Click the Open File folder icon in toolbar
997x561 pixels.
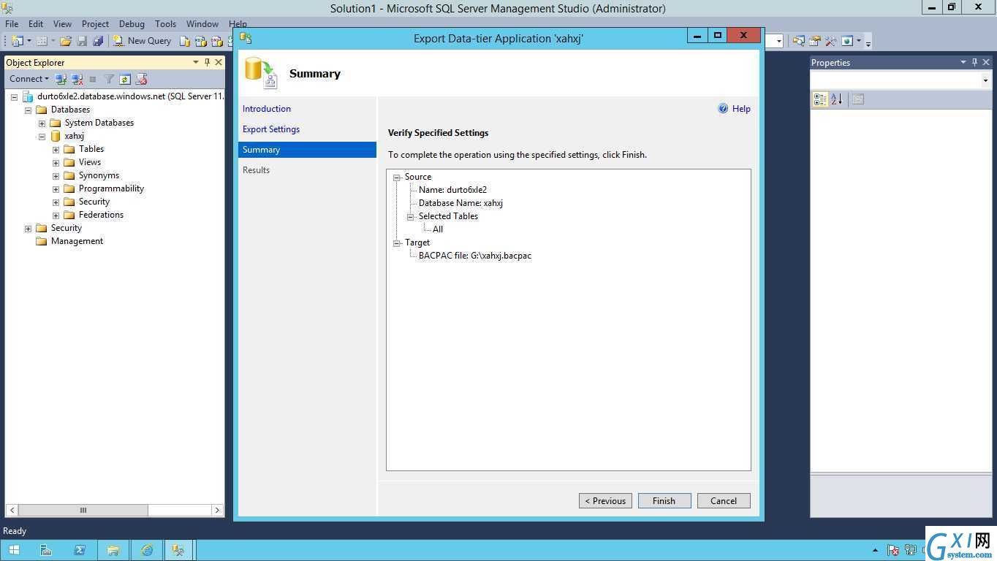(x=66, y=41)
